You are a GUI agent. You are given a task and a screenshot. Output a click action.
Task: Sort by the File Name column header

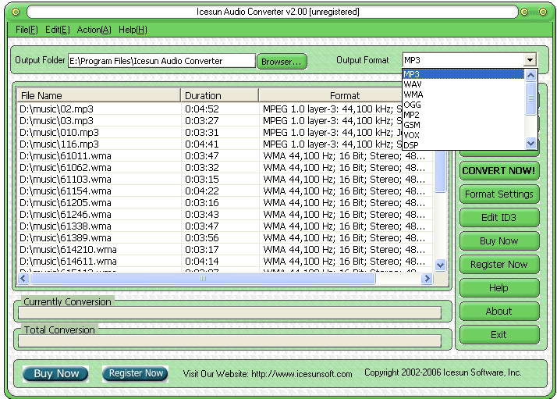99,96
